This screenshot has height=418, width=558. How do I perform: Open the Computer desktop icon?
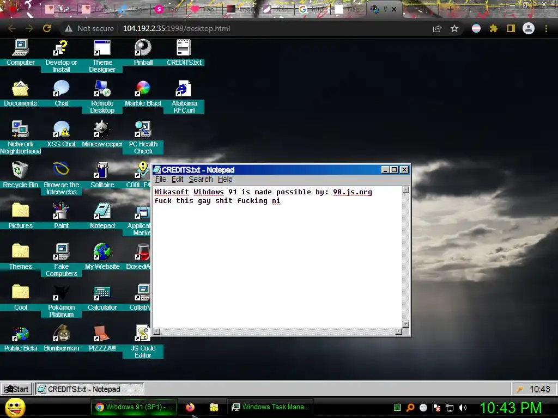point(20,52)
